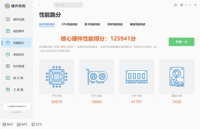Click the 内存分数 value 41797
The image size is (200, 129).
136,102
